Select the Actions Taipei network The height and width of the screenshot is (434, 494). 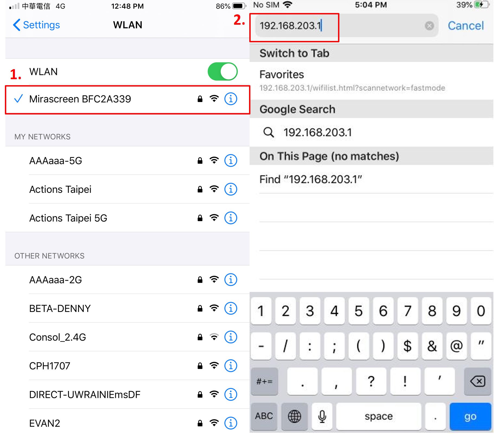coord(60,189)
